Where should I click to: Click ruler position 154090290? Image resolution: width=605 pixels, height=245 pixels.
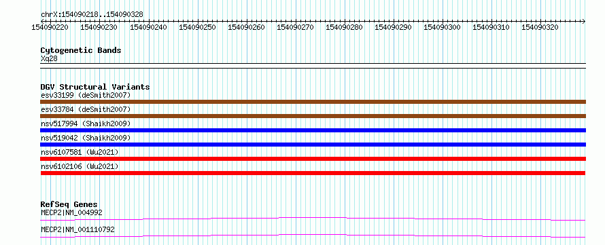click(x=393, y=27)
